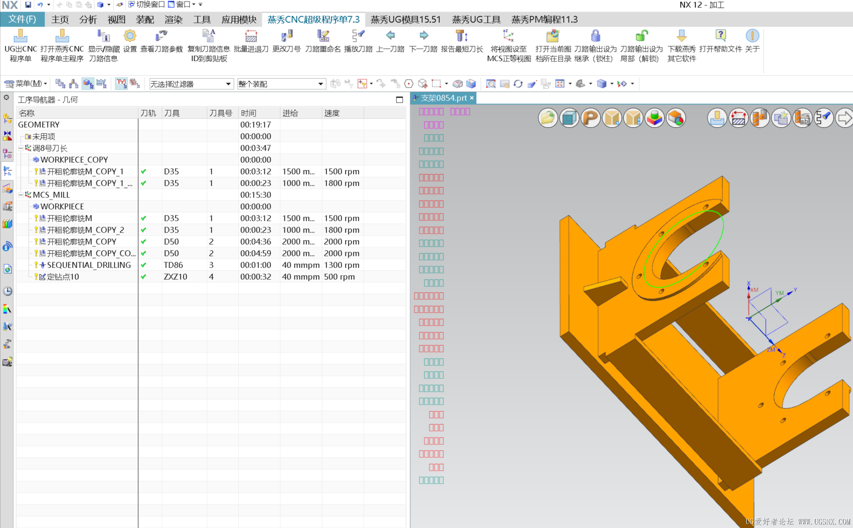Open dropdown arrow beside rectangle selection icon
This screenshot has width=853, height=528.
tap(446, 84)
